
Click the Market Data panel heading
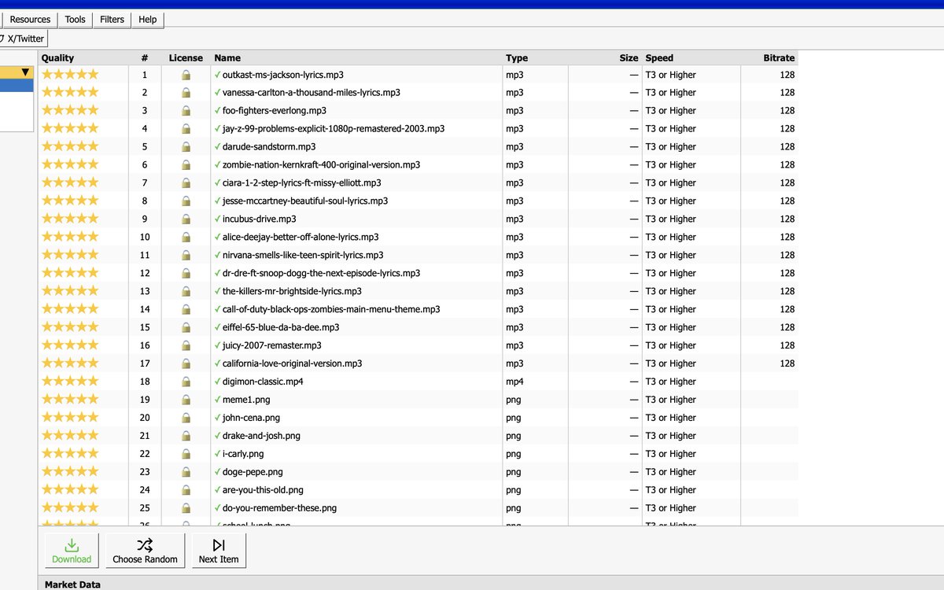(72, 584)
